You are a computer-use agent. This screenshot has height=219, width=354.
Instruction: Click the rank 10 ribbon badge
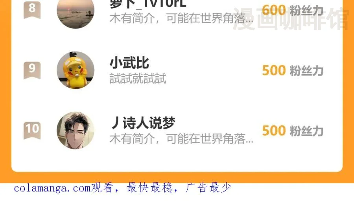click(x=32, y=131)
